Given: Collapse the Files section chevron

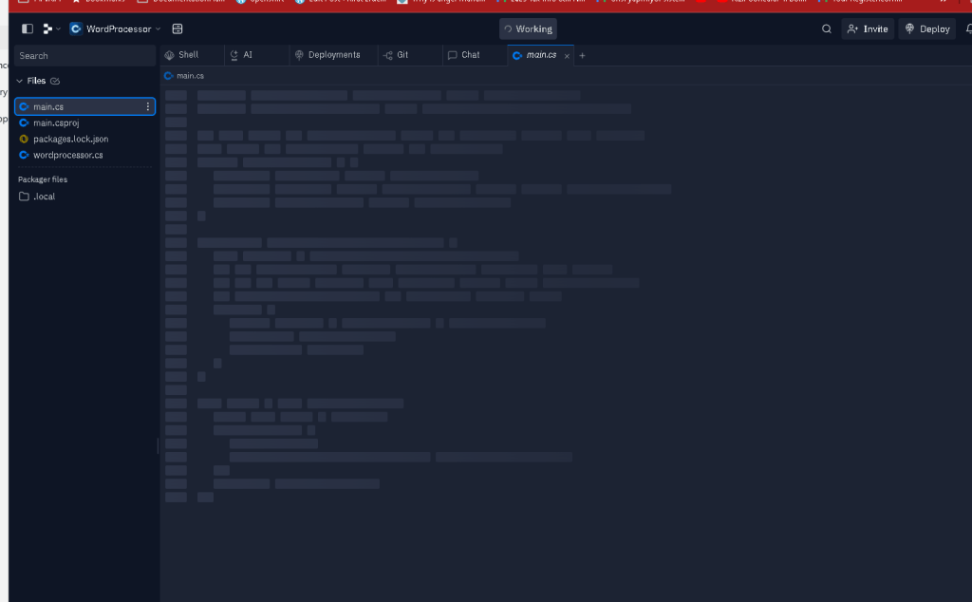Looking at the screenshot, I should coord(20,81).
